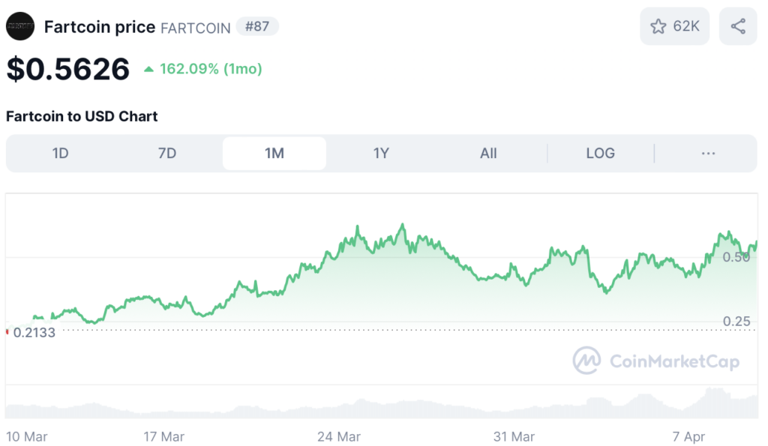Toggle LOG scale on the chart
Image resolution: width=768 pixels, height=446 pixels.
[x=601, y=153]
